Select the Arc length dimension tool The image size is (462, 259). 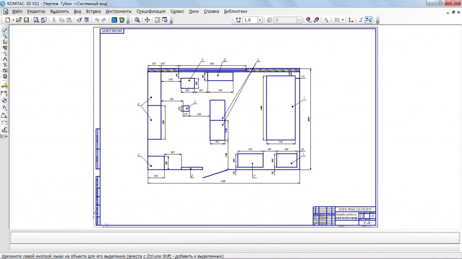pos(5,123)
